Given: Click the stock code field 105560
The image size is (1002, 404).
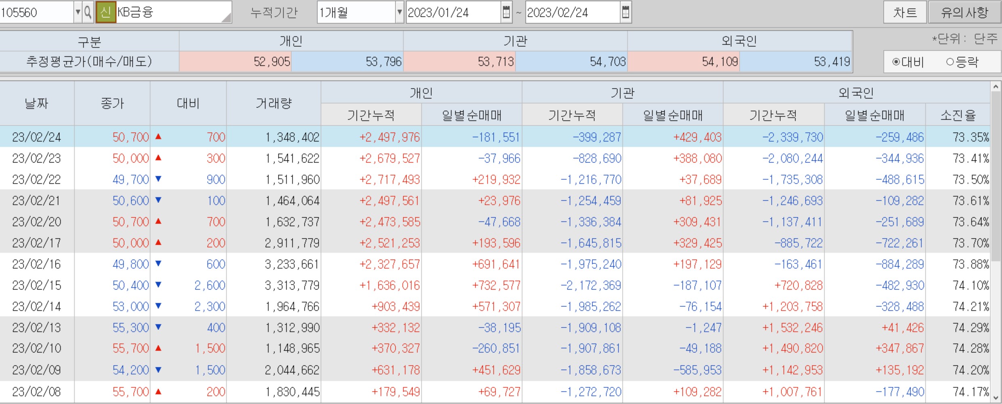Looking at the screenshot, I should coord(37,12).
